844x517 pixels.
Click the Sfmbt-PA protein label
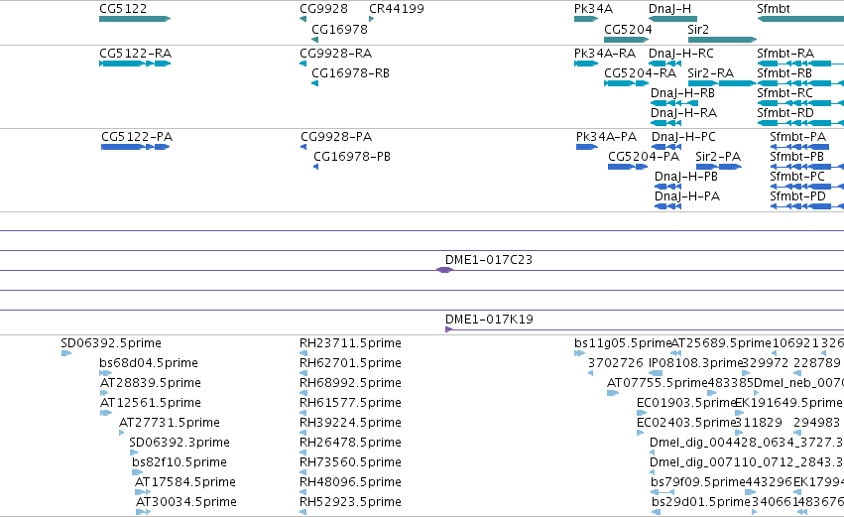coord(797,137)
